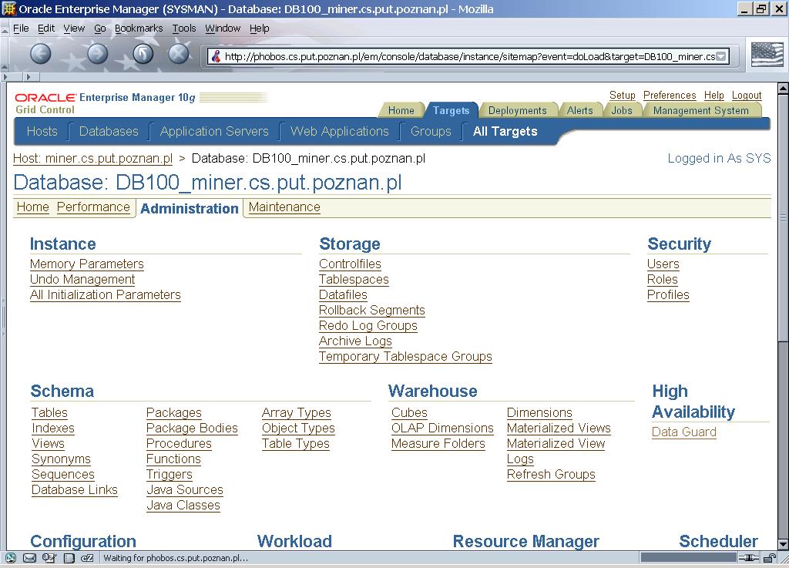The image size is (789, 568).
Task: Collapse the menu bar using its grippy
Action: [4, 29]
